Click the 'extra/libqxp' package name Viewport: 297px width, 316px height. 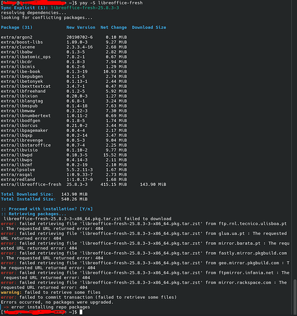(16, 135)
